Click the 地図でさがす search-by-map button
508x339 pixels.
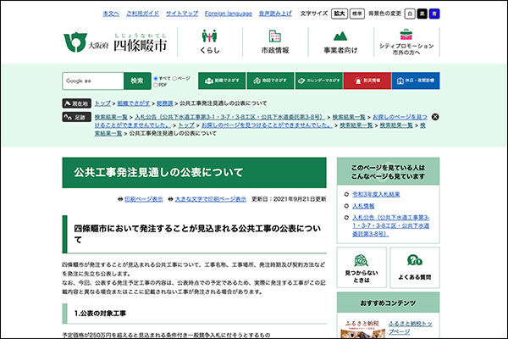pos(270,81)
